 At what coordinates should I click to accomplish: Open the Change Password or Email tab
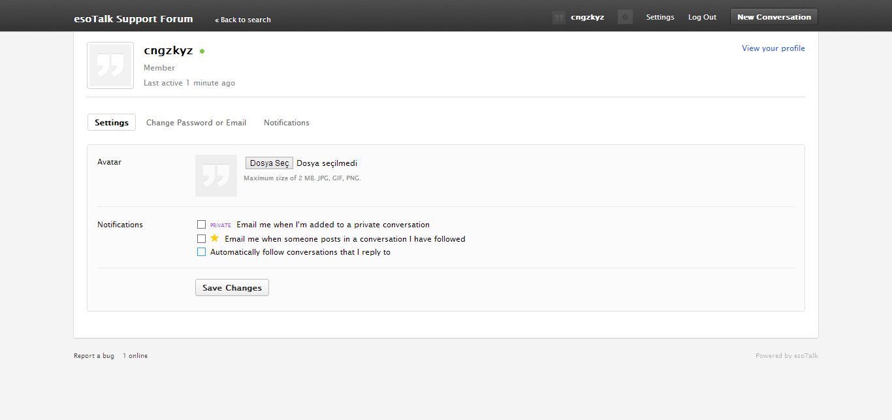(x=196, y=123)
